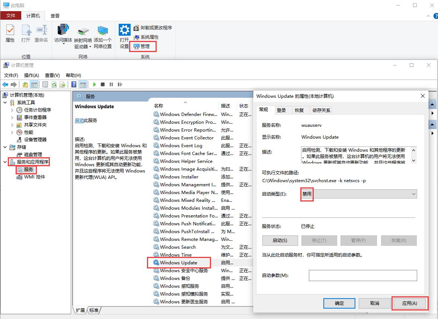Click the 应用(A) button

pyautogui.click(x=410, y=303)
